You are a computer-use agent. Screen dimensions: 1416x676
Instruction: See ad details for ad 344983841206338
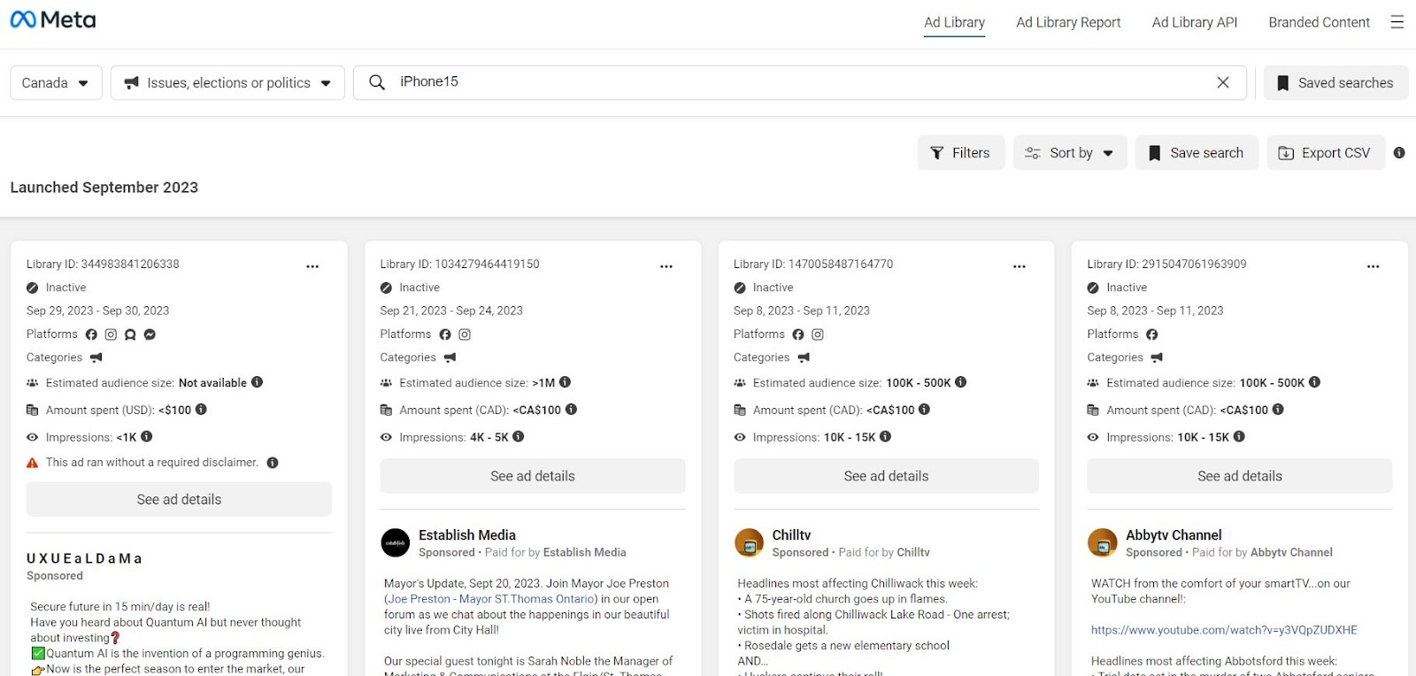[x=180, y=500]
